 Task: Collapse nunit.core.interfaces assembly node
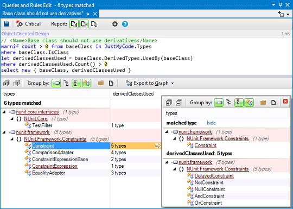(x=4, y=112)
